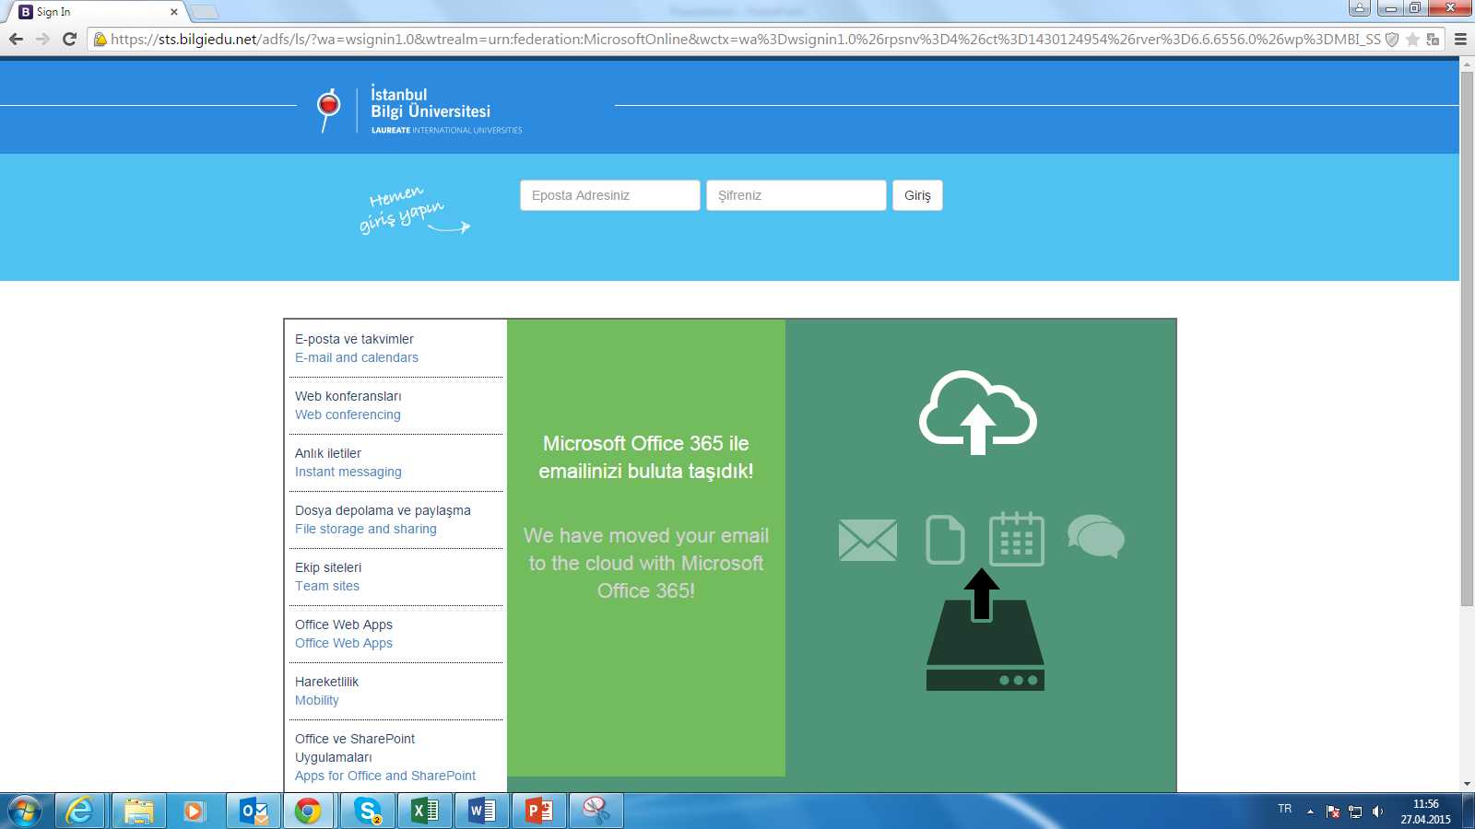Click the volume icon in system tray
1475x829 pixels.
(1377, 811)
